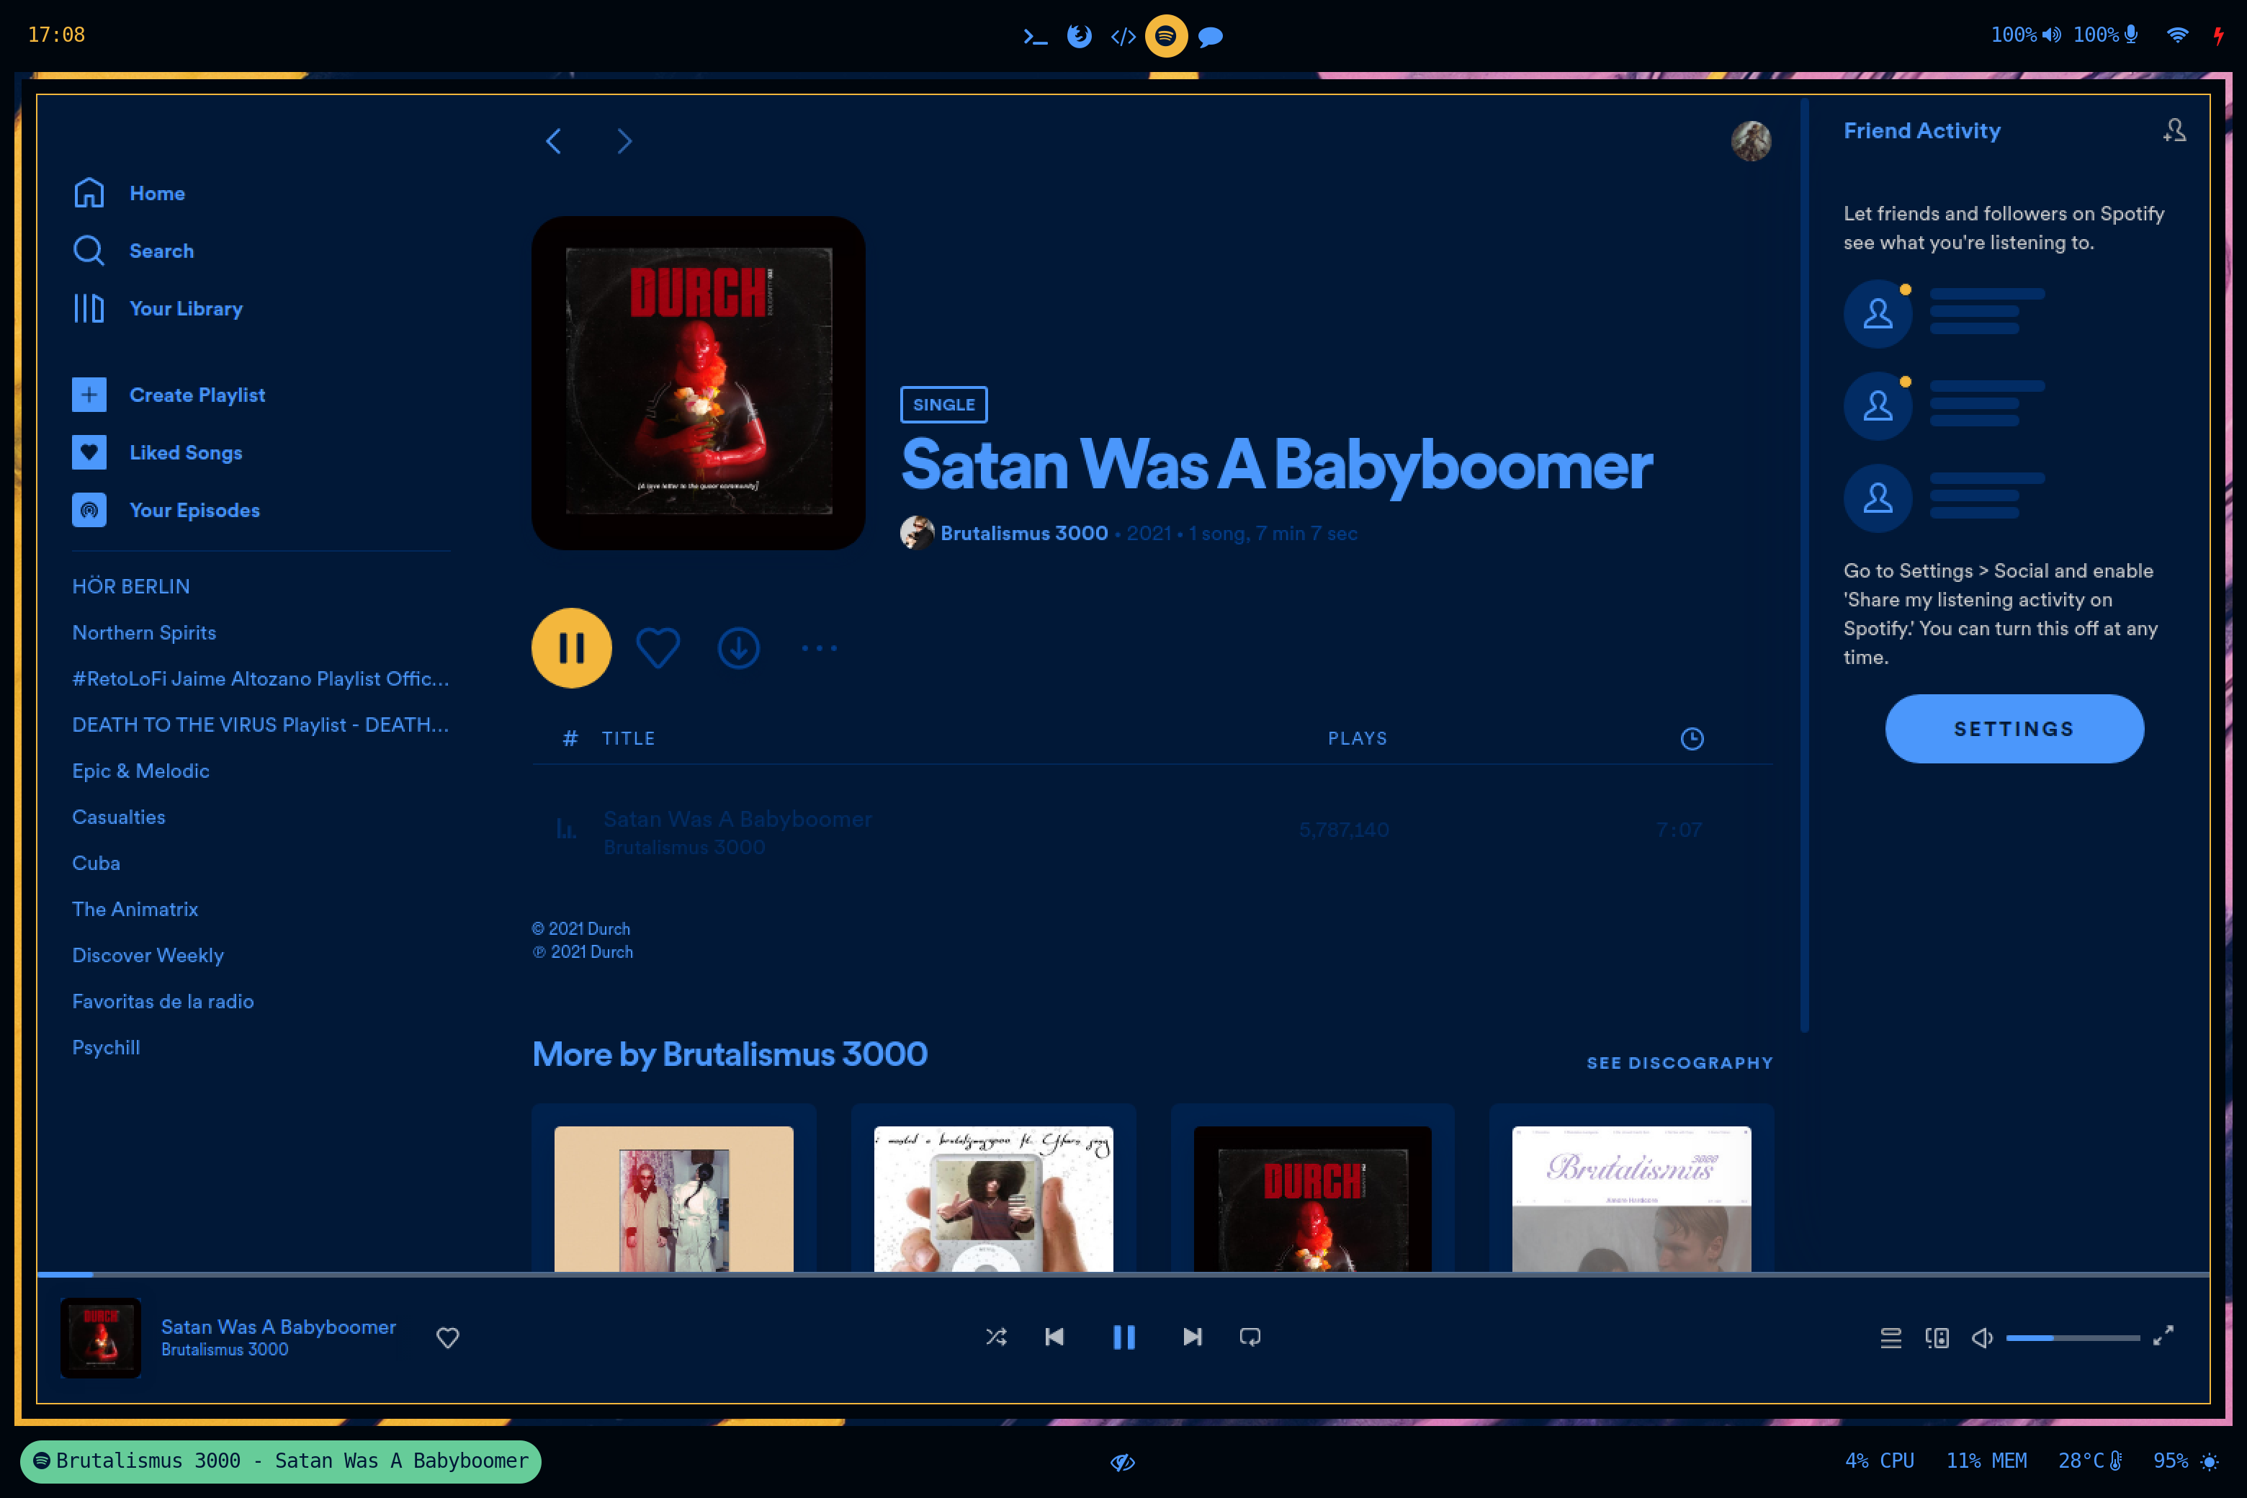Open the three-dots more options menu
Screen dimensions: 2247x1498
[x=819, y=649]
